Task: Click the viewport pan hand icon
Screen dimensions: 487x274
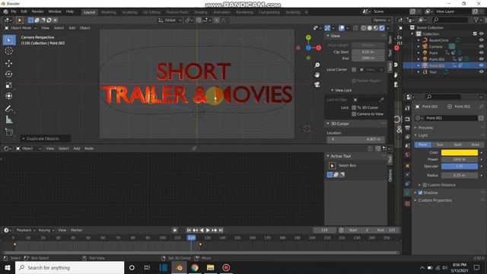Action: [x=317, y=75]
